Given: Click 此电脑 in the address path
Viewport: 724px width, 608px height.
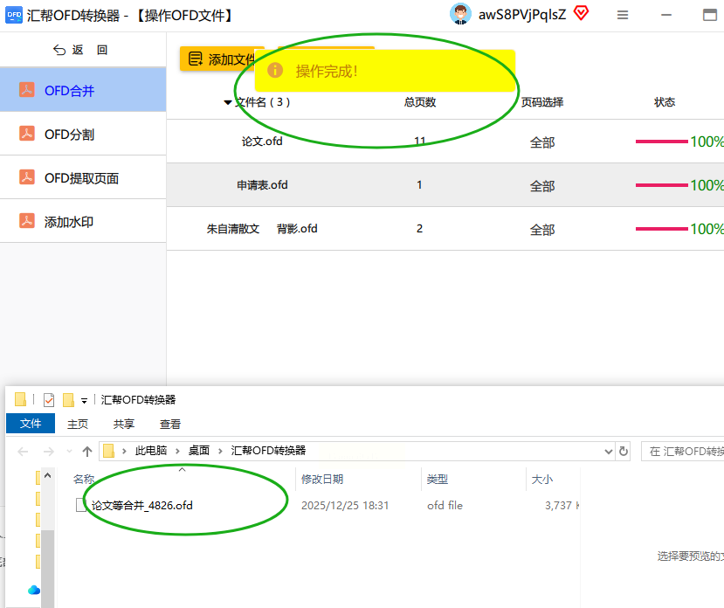Looking at the screenshot, I should [150, 451].
